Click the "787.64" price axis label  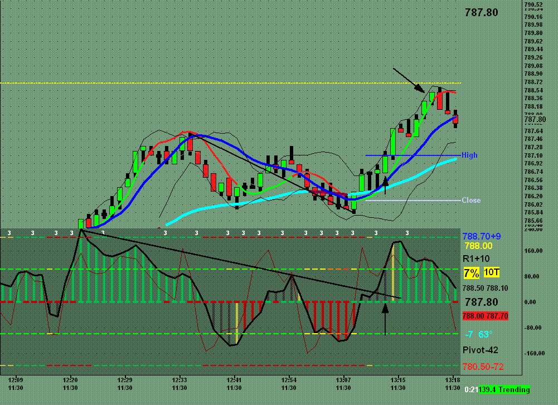tap(533, 131)
